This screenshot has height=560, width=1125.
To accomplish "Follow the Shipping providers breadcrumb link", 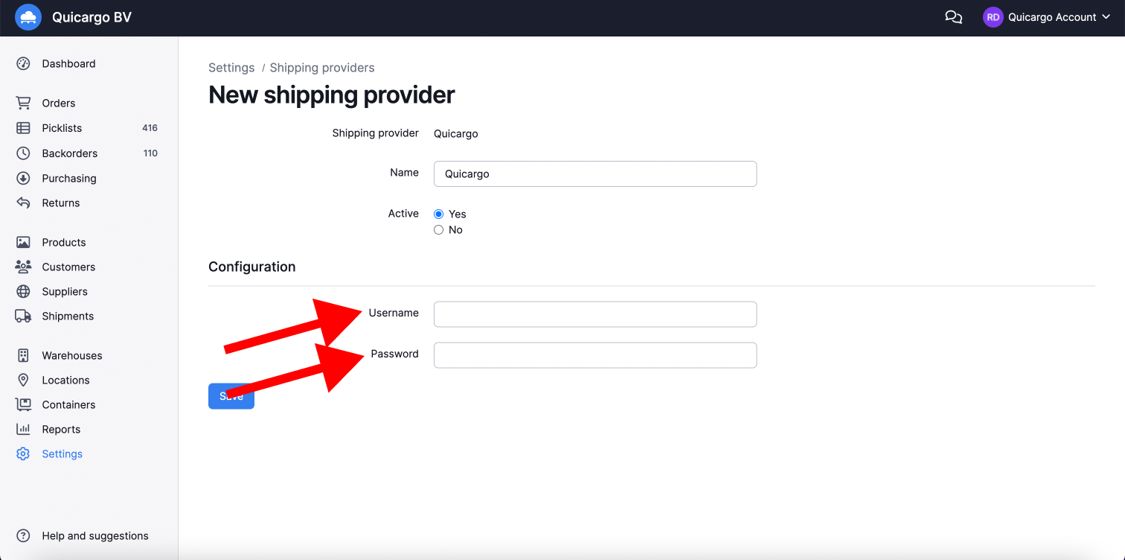I will click(x=321, y=68).
